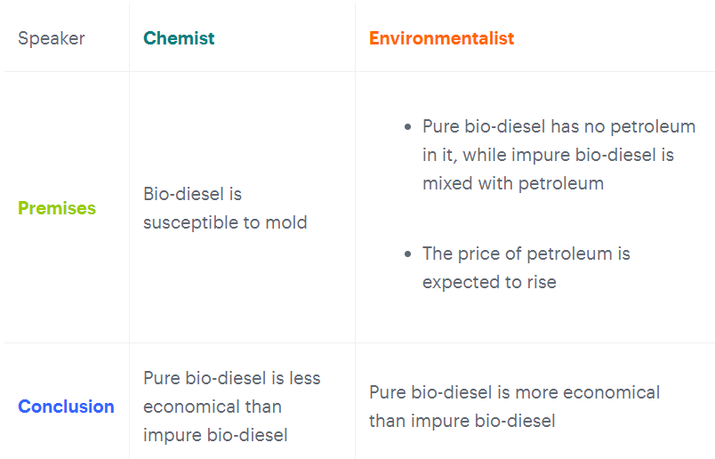Click the word 'Pure' in Environmentalist's conclusion
The height and width of the screenshot is (459, 715).
(x=388, y=392)
